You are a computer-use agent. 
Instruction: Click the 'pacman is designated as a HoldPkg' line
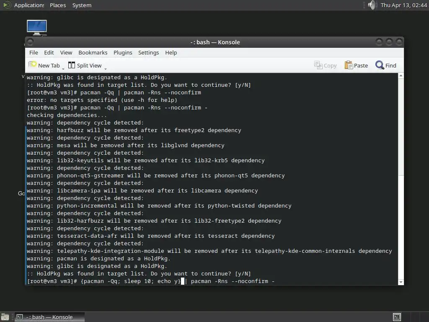[x=98, y=259]
